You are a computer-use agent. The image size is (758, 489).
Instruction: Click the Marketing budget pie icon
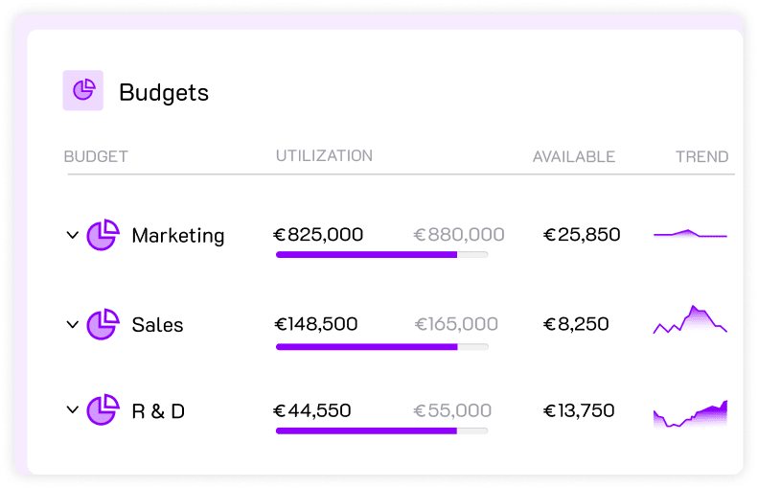103,235
